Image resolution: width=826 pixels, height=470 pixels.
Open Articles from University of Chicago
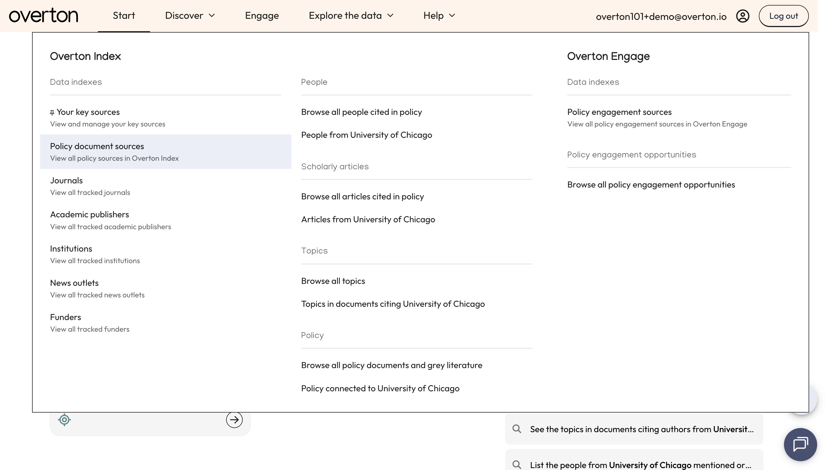point(368,220)
